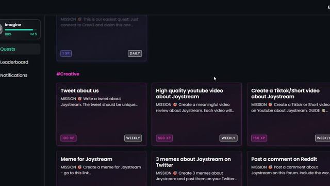This screenshot has height=186, width=330.
Task: Click the #Creative category heading
Action: pos(68,74)
